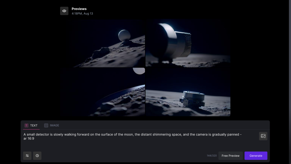Click the eye icon beside Previews
The image size is (291, 164).
pyautogui.click(x=64, y=11)
